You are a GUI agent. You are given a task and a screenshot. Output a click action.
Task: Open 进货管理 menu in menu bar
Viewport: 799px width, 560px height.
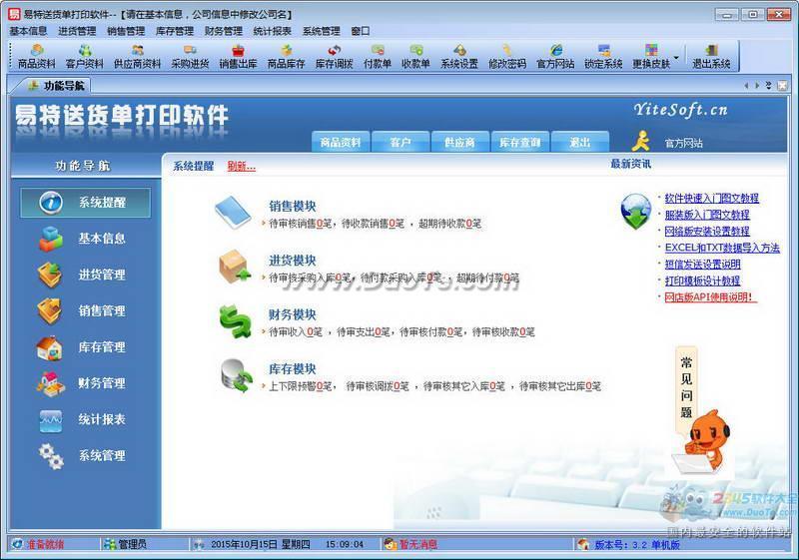[77, 31]
